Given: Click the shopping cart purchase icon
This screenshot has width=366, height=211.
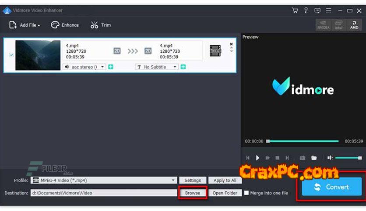Looking at the screenshot, I should 295,10.
